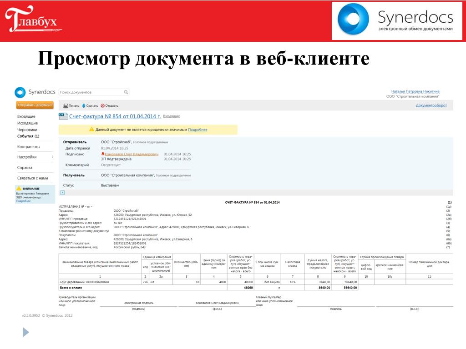
Task: Click the ВНИМАНИЕ warning icon in the sidebar
Action: [19, 189]
